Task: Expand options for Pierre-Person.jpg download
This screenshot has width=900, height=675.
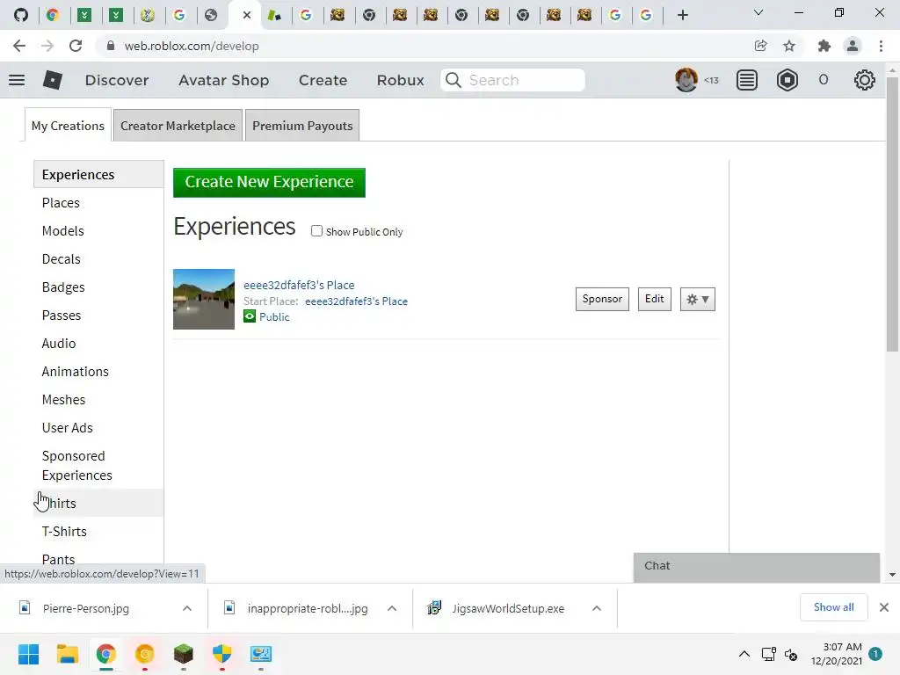Action: 187,608
